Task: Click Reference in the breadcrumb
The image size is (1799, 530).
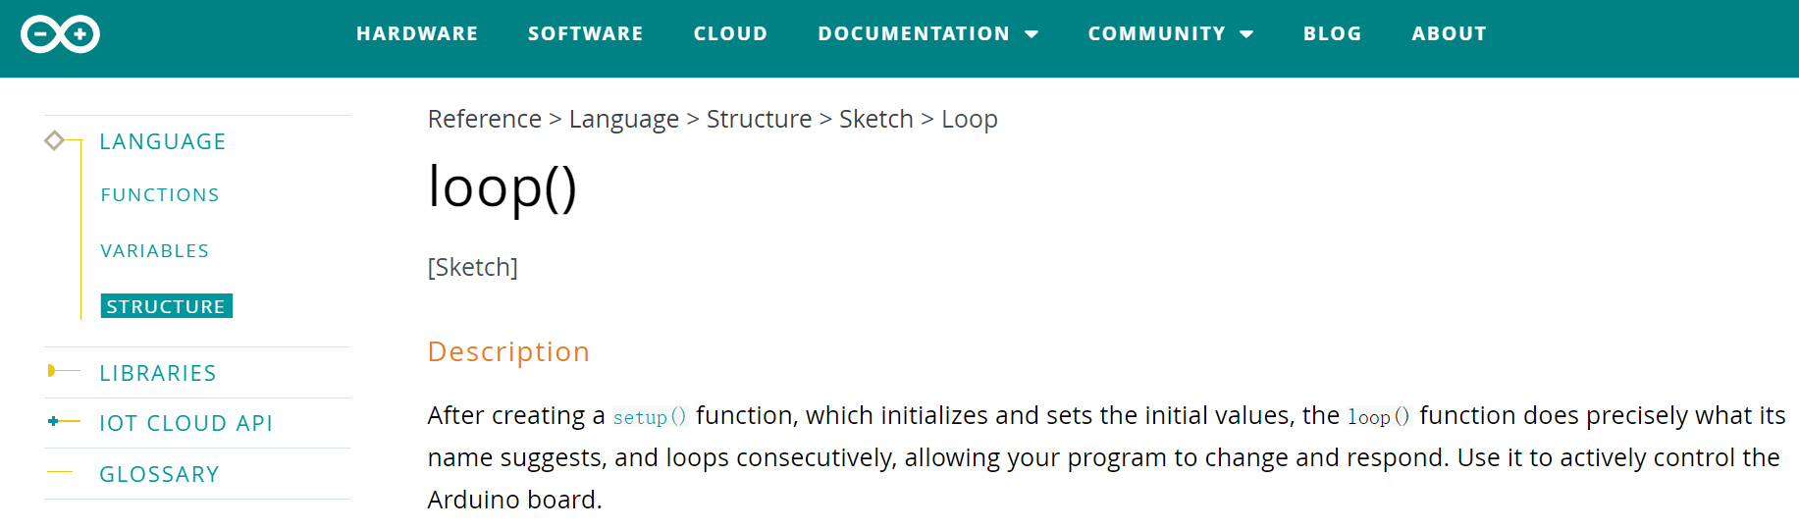Action: (x=484, y=119)
